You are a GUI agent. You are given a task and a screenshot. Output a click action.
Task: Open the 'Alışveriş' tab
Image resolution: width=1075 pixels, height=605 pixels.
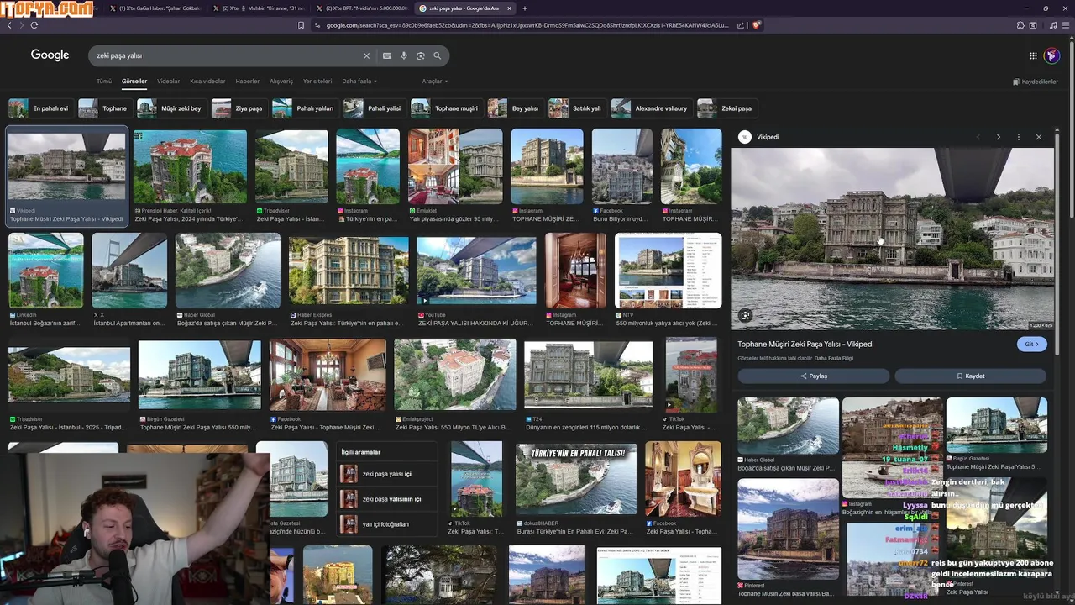click(281, 82)
